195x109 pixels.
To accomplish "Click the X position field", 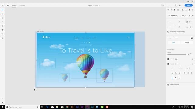I will click(x=180, y=22).
